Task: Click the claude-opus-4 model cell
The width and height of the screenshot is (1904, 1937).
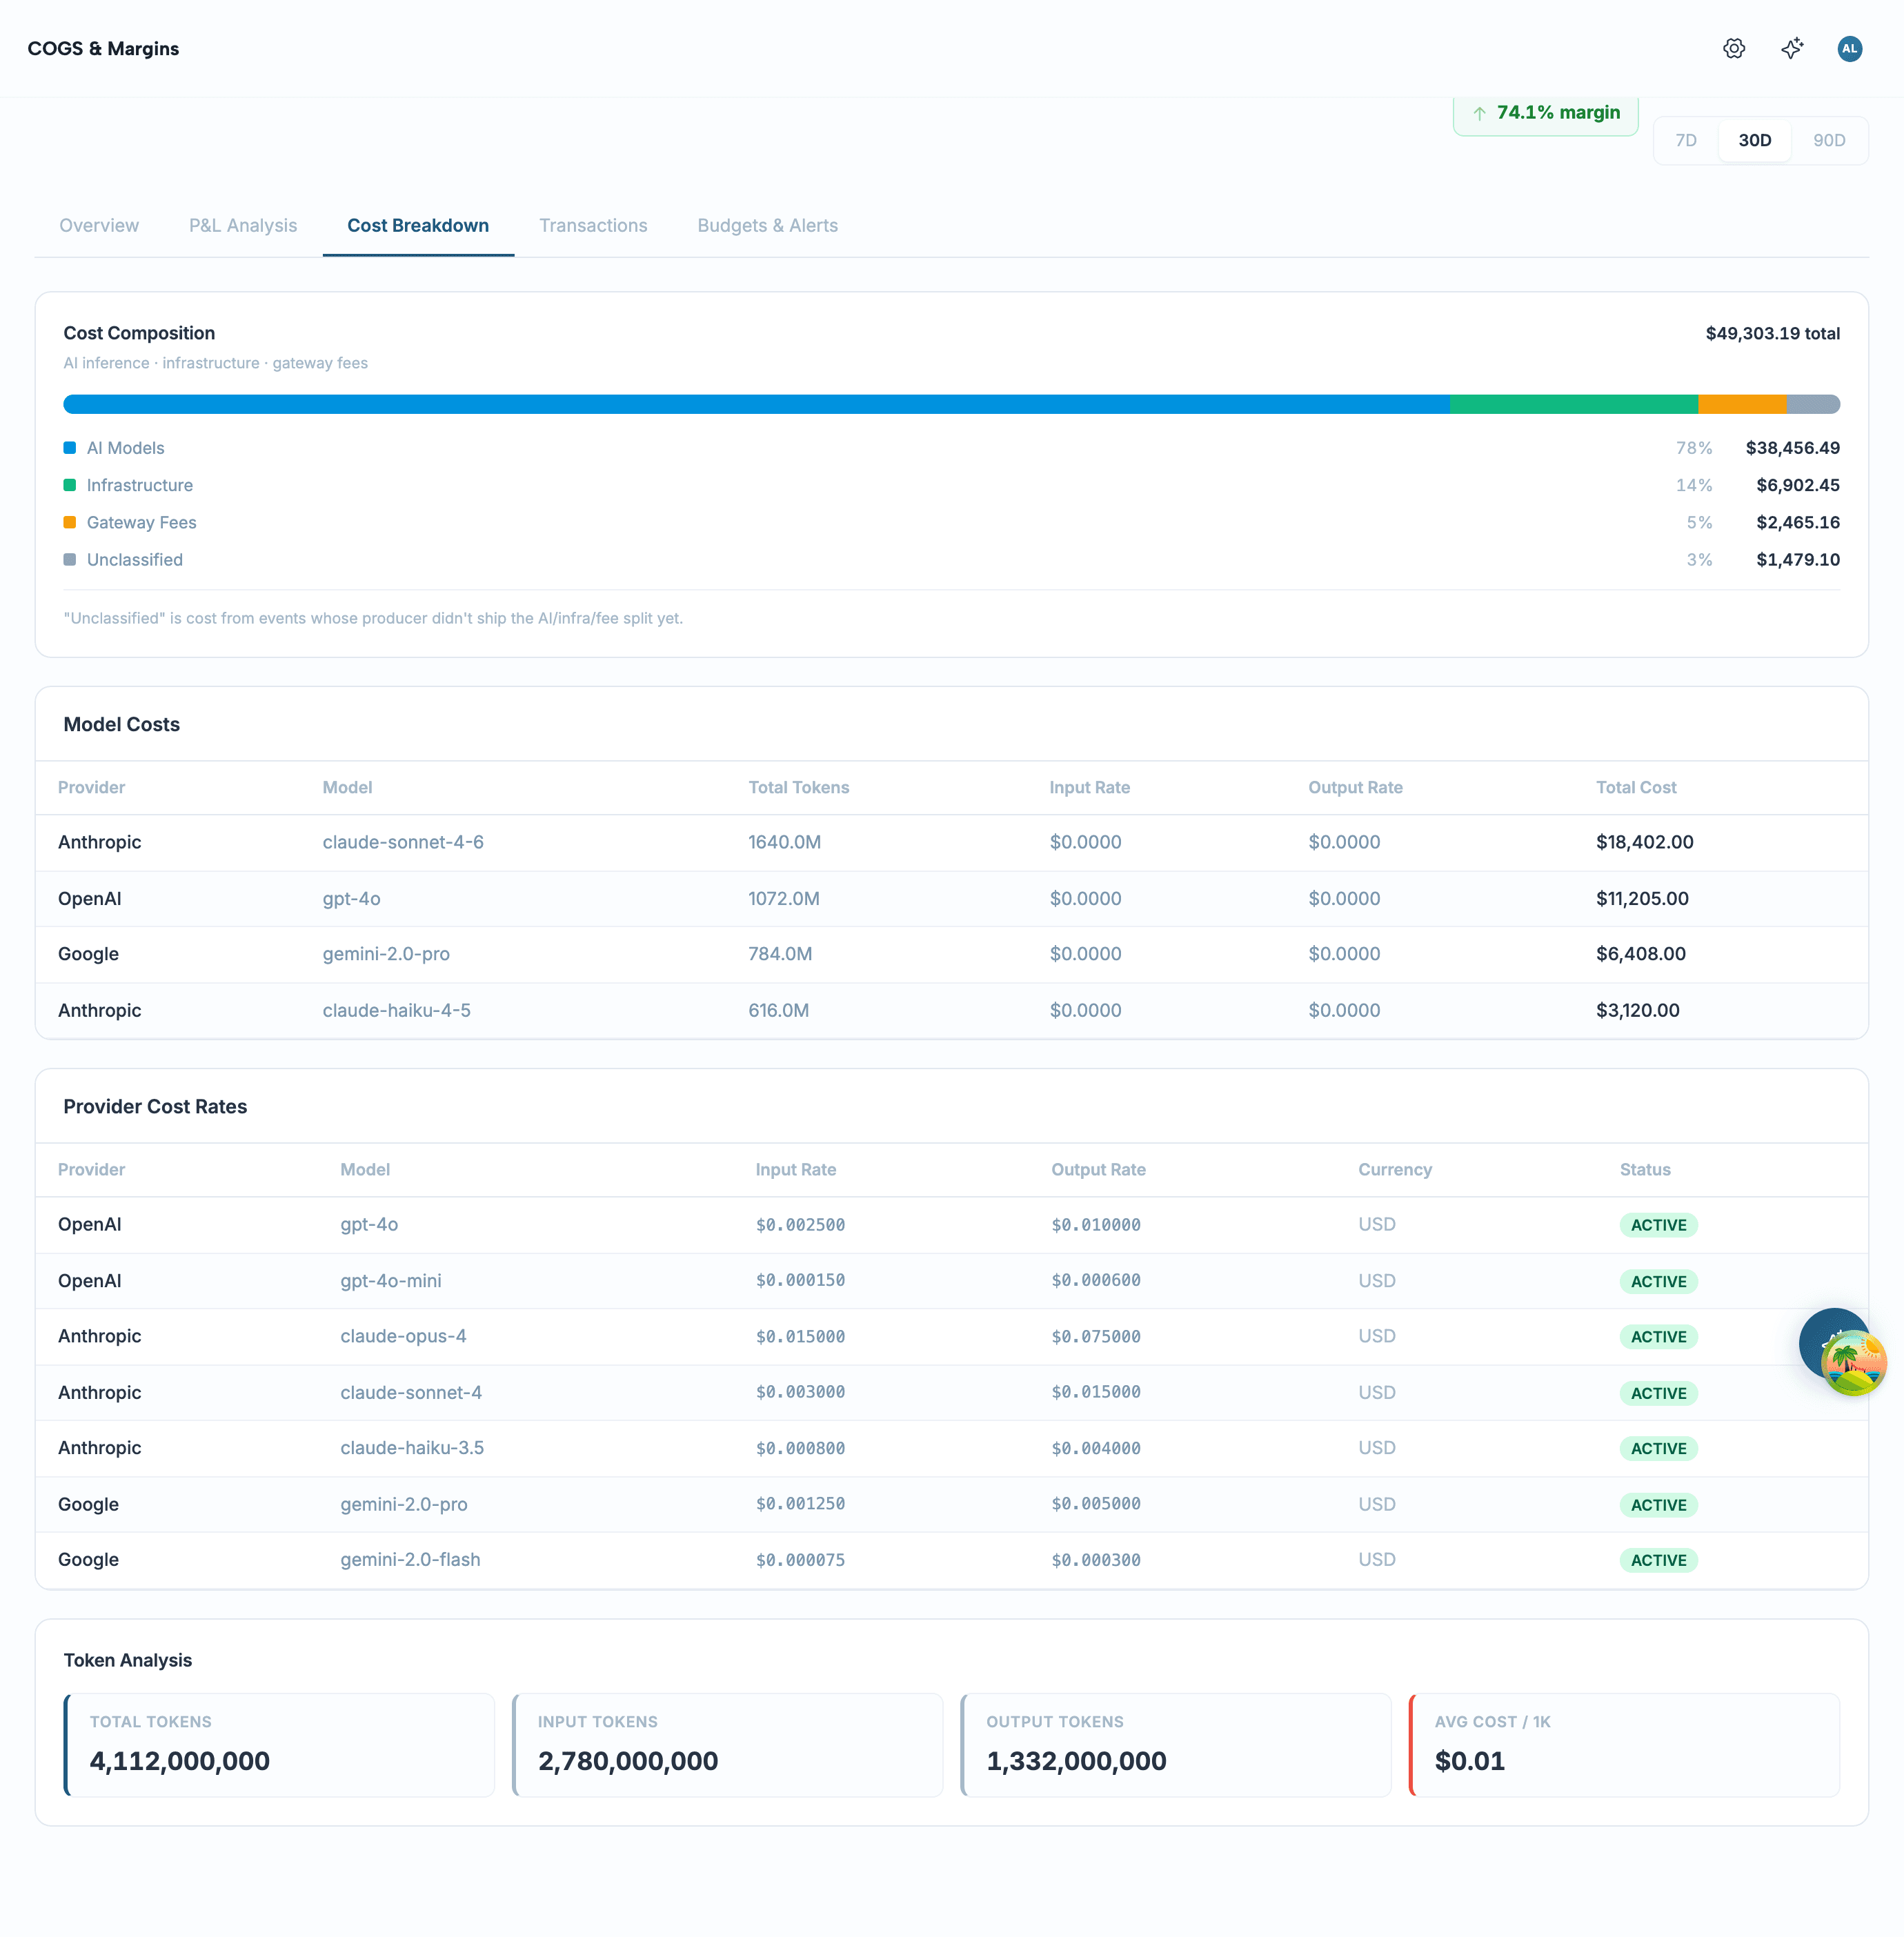Action: [x=403, y=1336]
